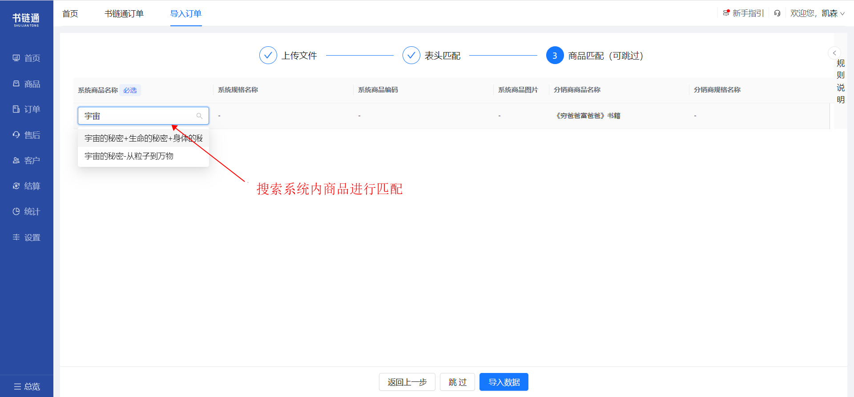854x397 pixels.
Task: Click the product search field containing 宇宙
Action: (x=143, y=116)
